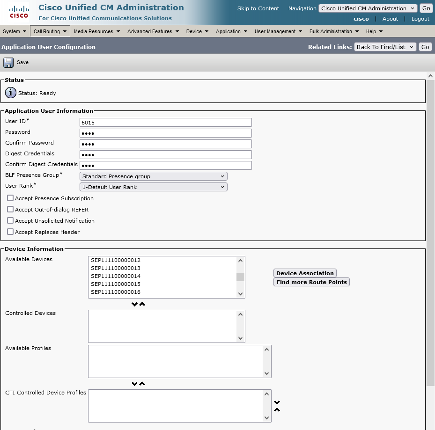Click the Cisco logo in header
Viewport: 435px width, 430px height.
point(19,12)
